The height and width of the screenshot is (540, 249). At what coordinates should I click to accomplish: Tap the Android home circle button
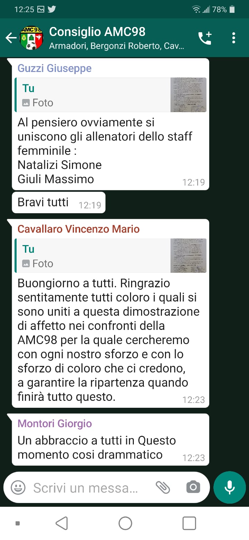[x=125, y=523]
